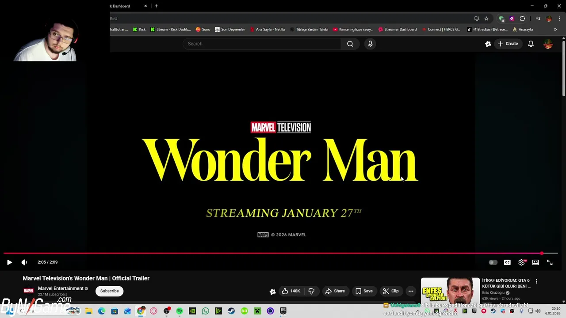Open the Extensions puzzle icon
566x318 pixels.
pyautogui.click(x=523, y=19)
